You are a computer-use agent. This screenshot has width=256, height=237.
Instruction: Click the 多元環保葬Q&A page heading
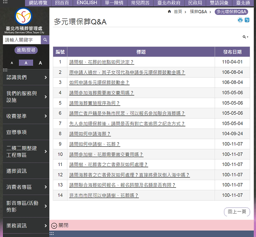pos(80,22)
